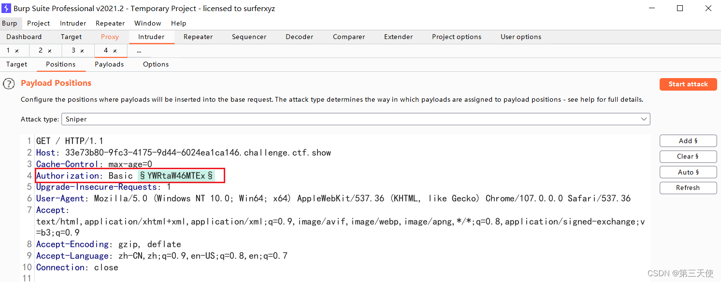This screenshot has width=721, height=282.
Task: Click the Payload Positions heading
Action: click(x=56, y=83)
